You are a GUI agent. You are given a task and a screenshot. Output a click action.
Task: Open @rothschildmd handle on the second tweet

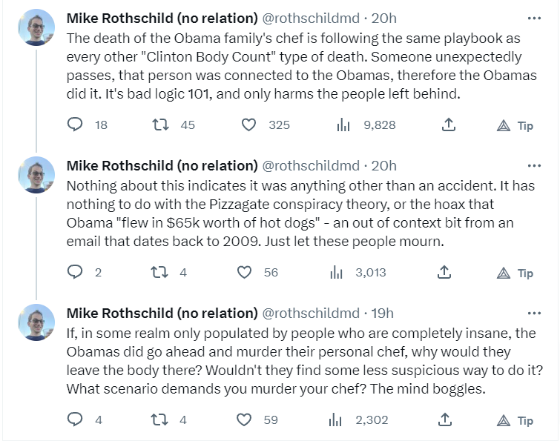[312, 165]
